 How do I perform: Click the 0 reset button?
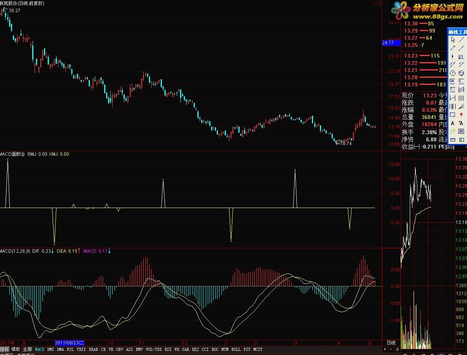pos(397,349)
